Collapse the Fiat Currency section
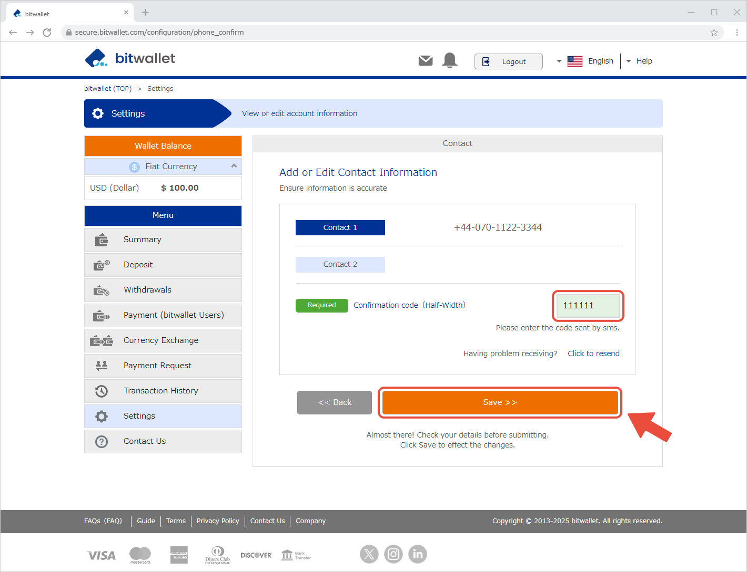The width and height of the screenshot is (747, 572). click(x=234, y=166)
